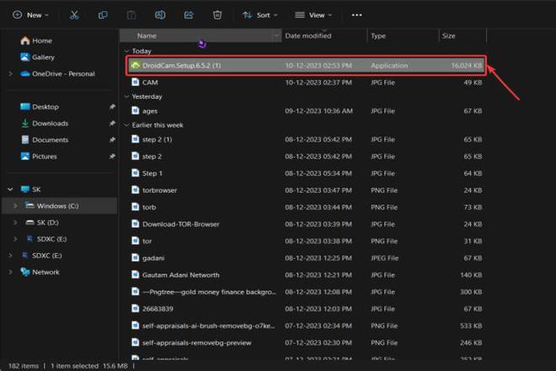Click the Delete trash icon
Viewport: 556px width, 371px height.
tap(217, 15)
